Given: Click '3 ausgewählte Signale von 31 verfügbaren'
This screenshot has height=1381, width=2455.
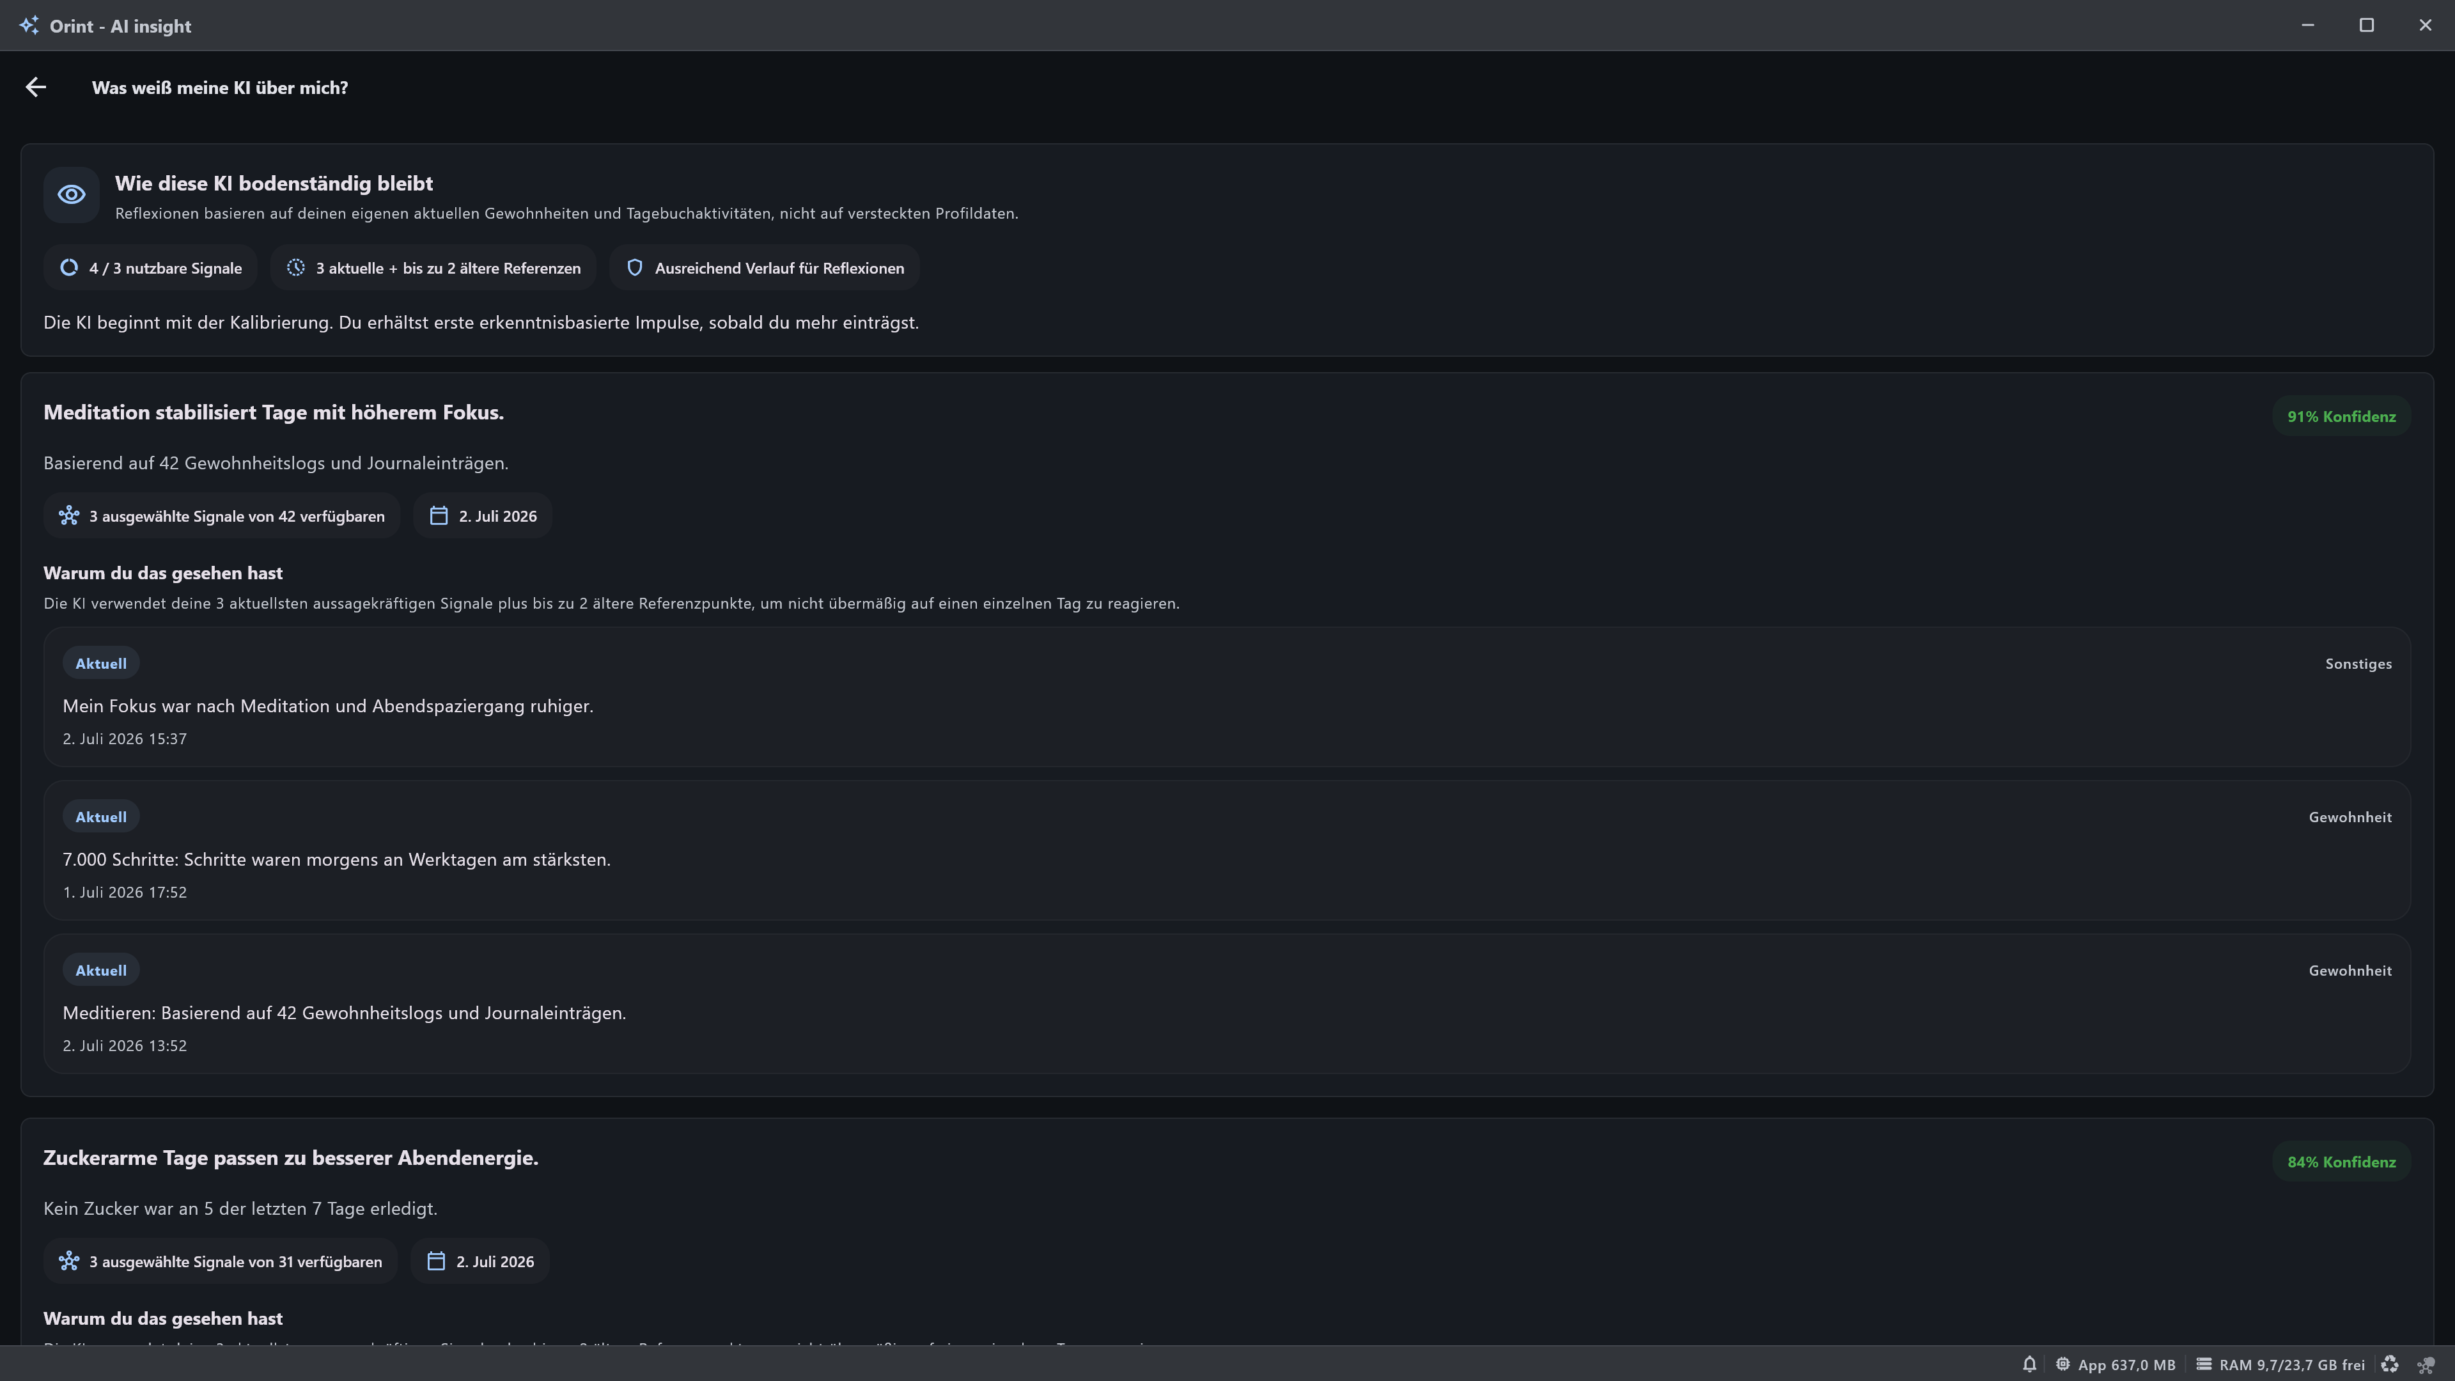Looking at the screenshot, I should tap(220, 1261).
